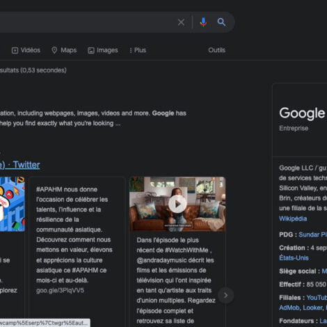Open the Sundar Pichai PDG link
327x327 pixels.
coord(312,234)
